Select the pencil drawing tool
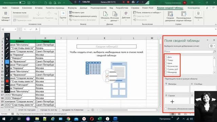217x122 pixels. coord(7,44)
